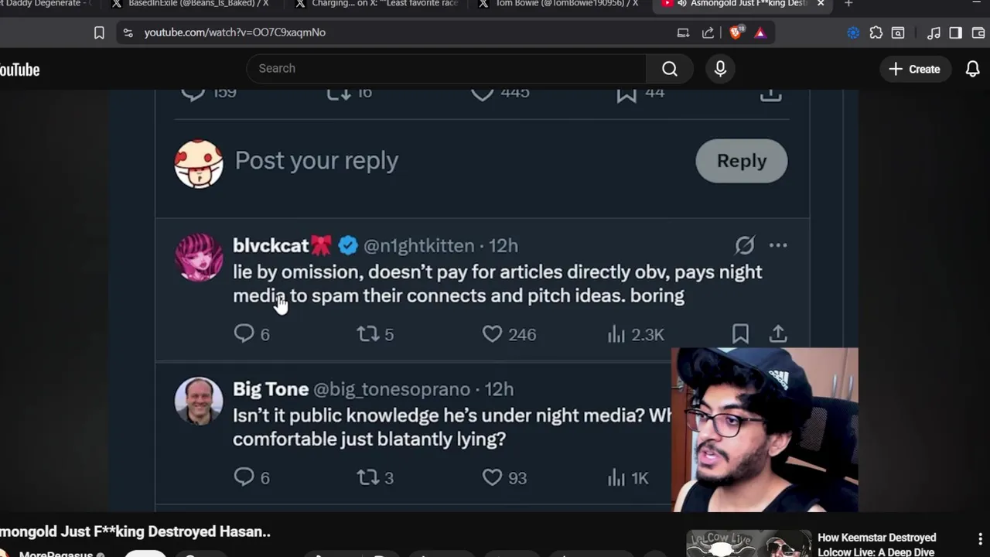
Task: Open the Big Tone profile name link
Action: coord(271,389)
